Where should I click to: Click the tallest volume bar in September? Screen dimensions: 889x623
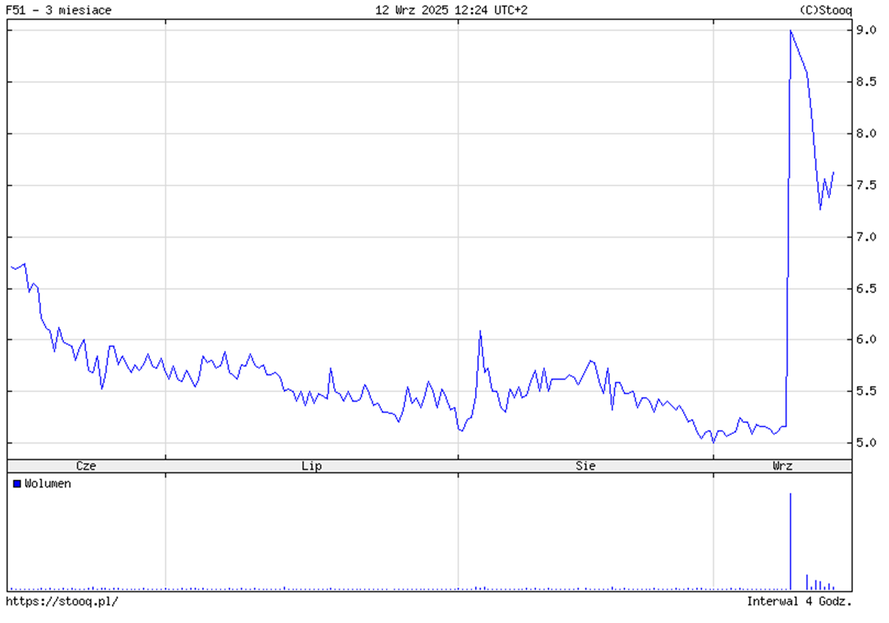coord(790,541)
